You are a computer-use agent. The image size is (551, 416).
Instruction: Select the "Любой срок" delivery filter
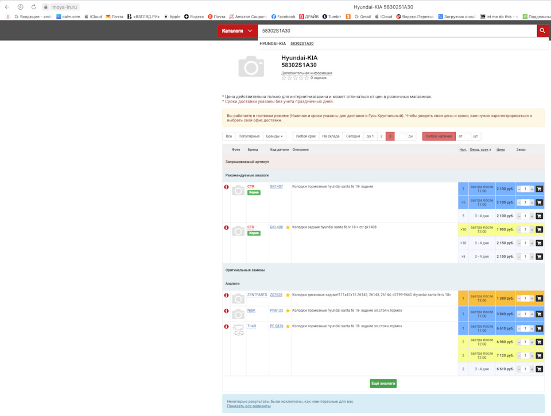[x=306, y=136]
